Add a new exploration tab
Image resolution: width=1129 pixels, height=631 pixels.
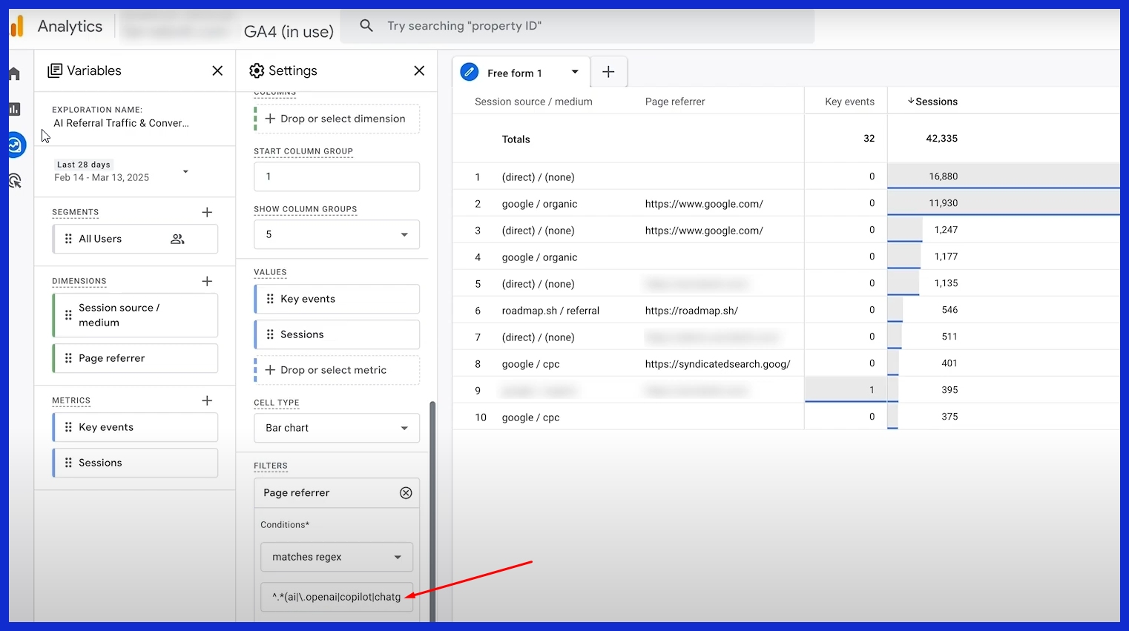(x=608, y=72)
